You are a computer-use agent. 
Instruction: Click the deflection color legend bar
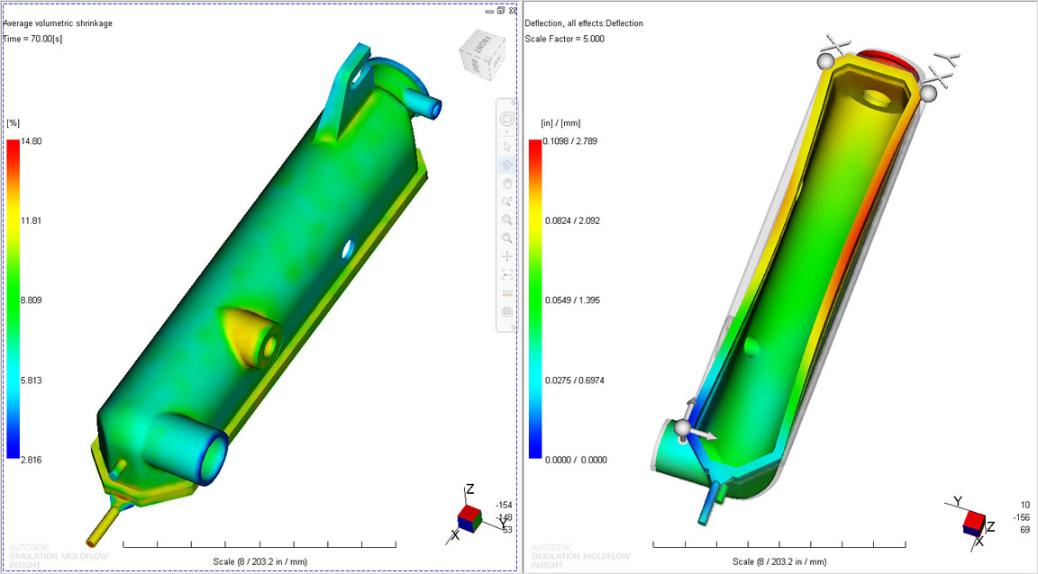tap(535, 299)
